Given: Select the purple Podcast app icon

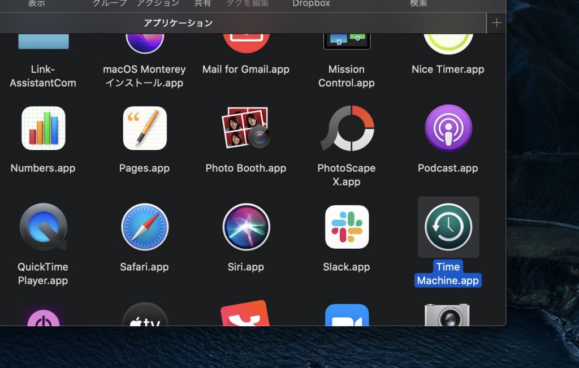Looking at the screenshot, I should click(448, 128).
